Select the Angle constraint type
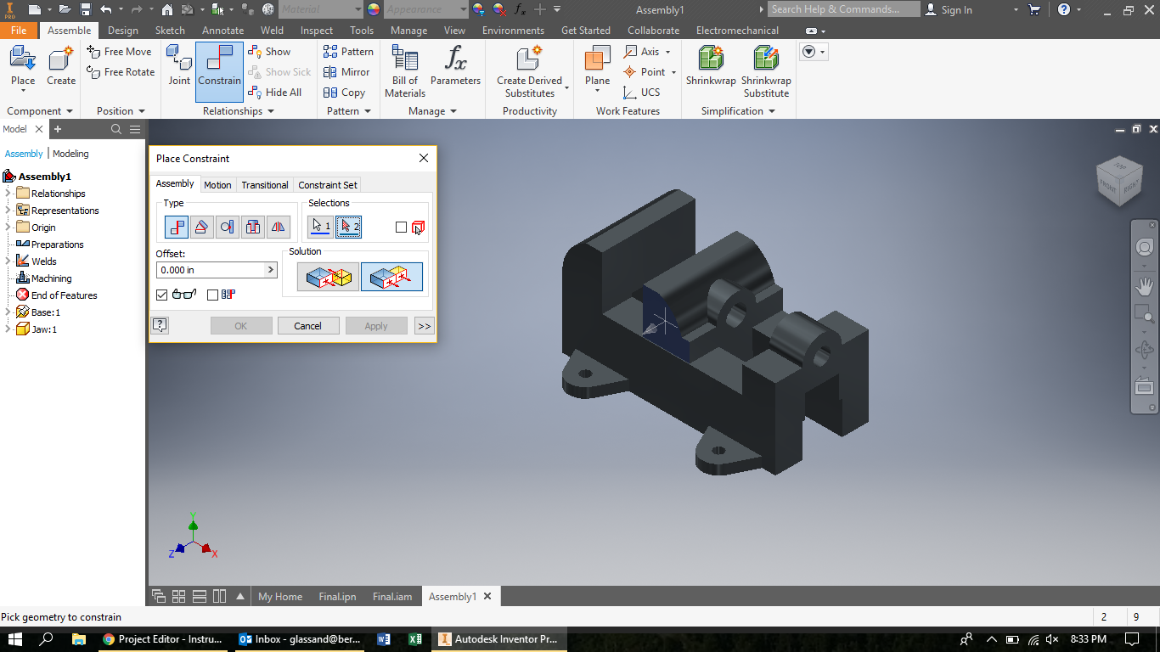The width and height of the screenshot is (1160, 652). pos(201,227)
